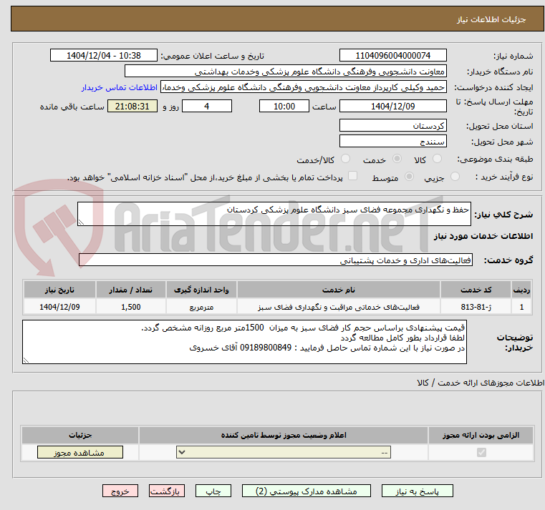Select the کالا radio button

click(437, 159)
